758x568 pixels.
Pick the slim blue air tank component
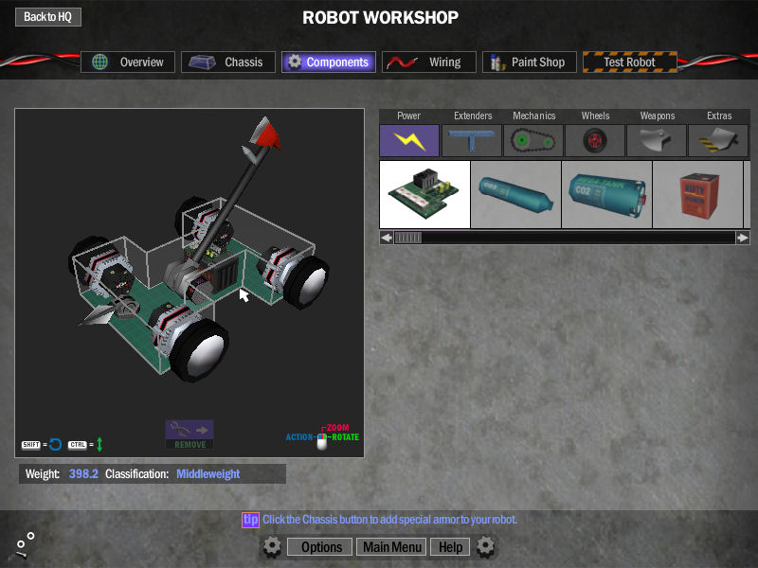[x=515, y=194]
